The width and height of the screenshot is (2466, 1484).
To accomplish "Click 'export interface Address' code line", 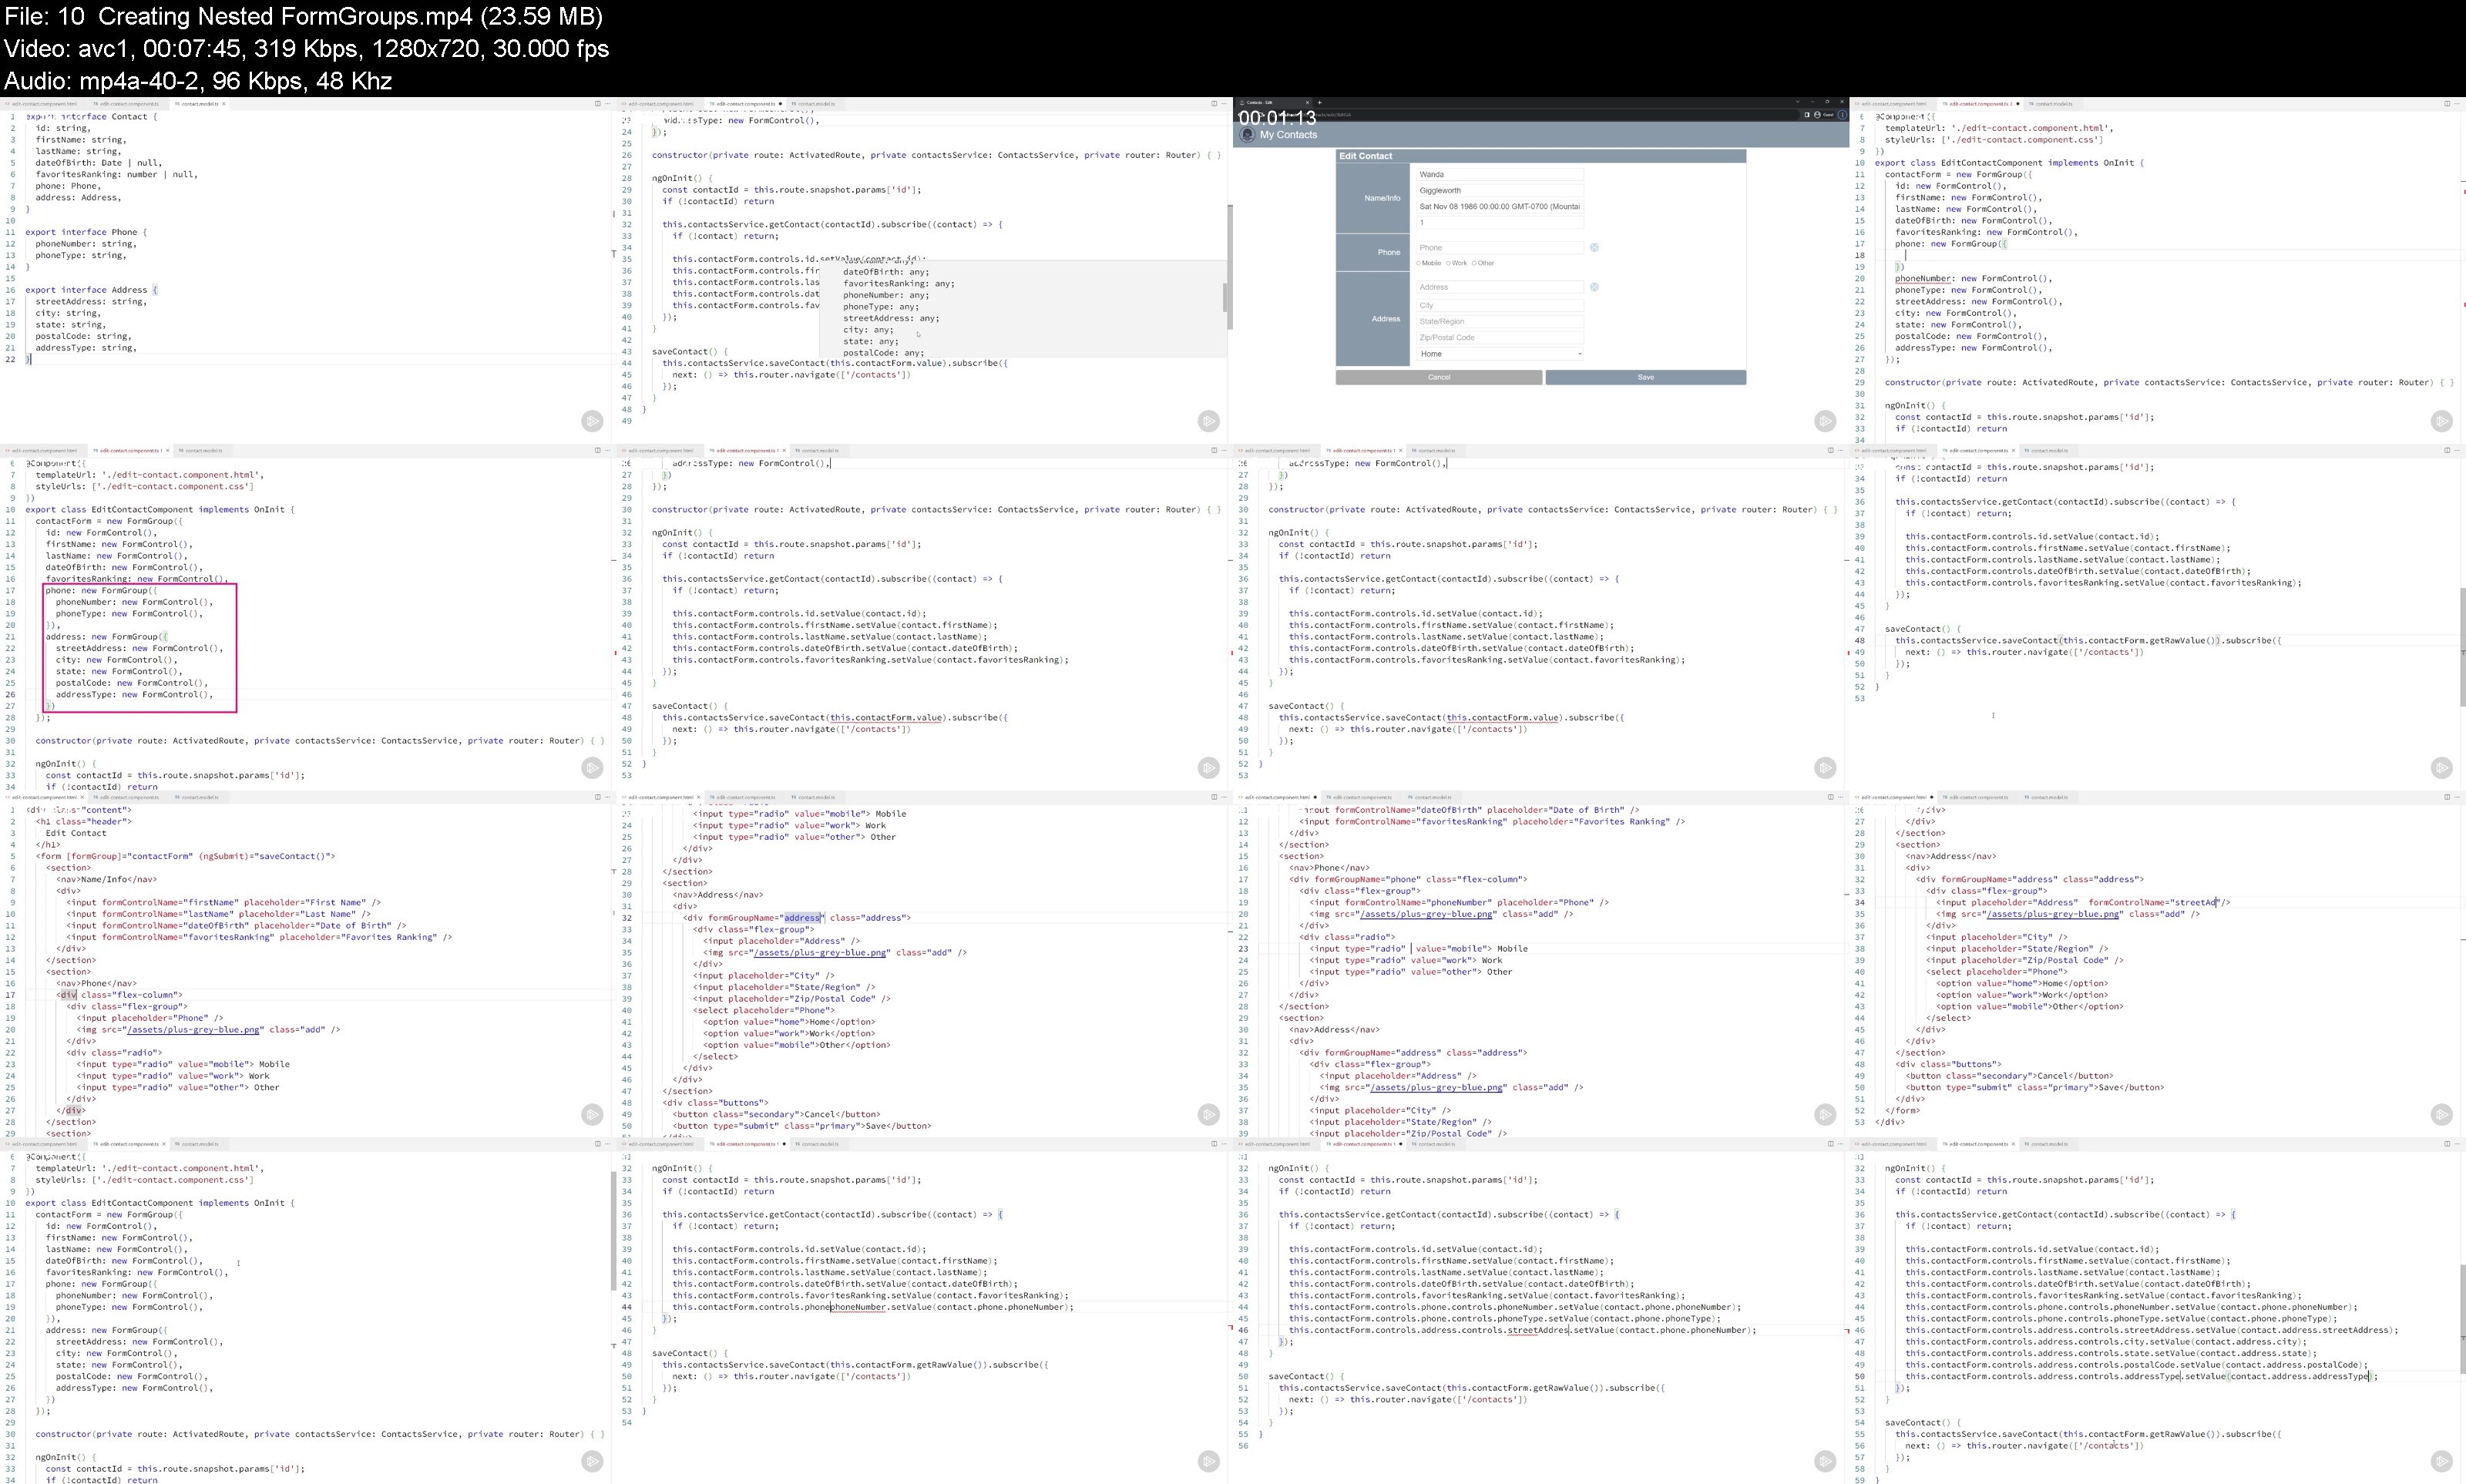I will pyautogui.click(x=92, y=290).
